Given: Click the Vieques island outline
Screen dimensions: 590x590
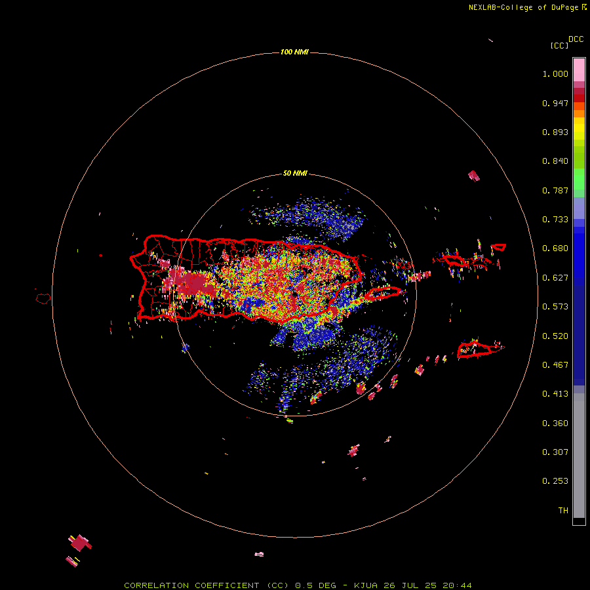Looking at the screenshot, I should 383,293.
